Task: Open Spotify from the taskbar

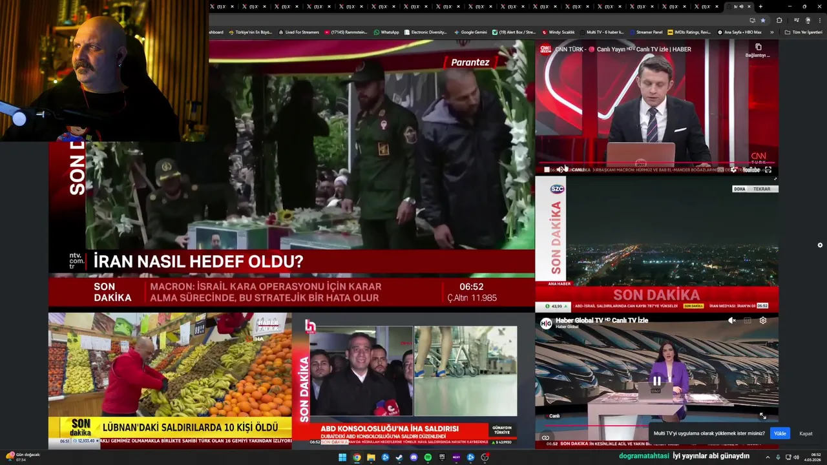Action: pos(428,457)
